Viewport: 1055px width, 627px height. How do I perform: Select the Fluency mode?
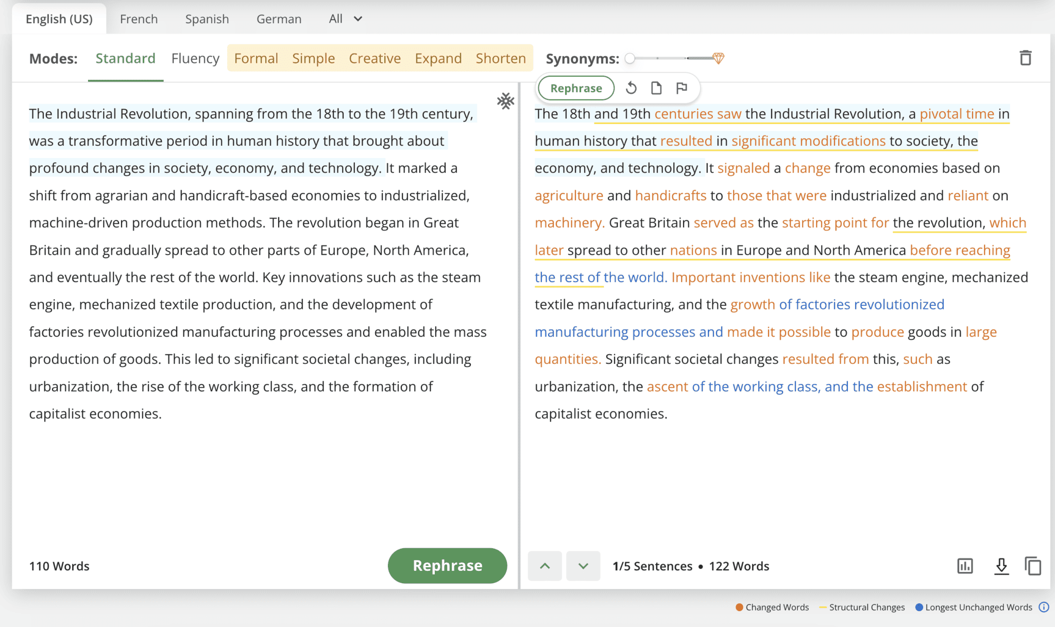coord(195,59)
